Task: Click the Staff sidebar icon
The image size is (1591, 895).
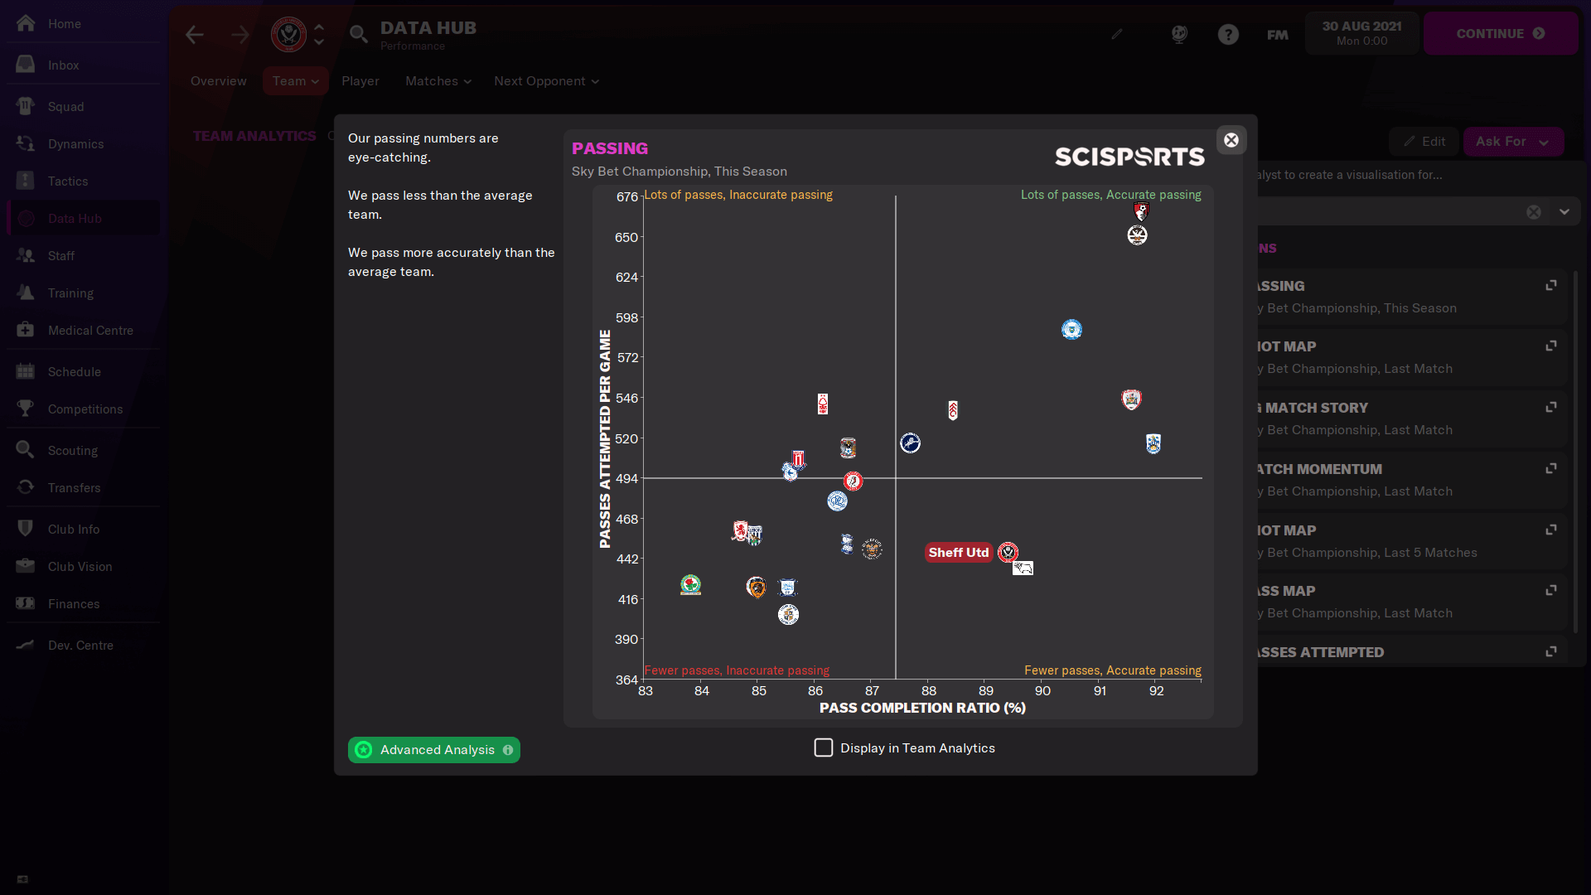Action: coord(26,255)
